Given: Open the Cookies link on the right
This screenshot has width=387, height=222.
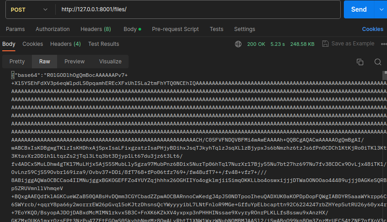Looking at the screenshot, I should point(373,29).
